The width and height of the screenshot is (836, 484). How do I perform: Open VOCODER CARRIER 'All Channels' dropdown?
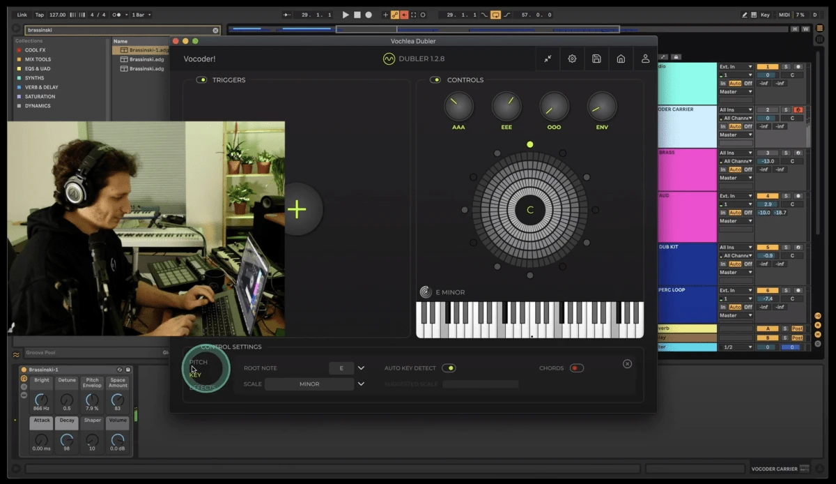pos(736,119)
